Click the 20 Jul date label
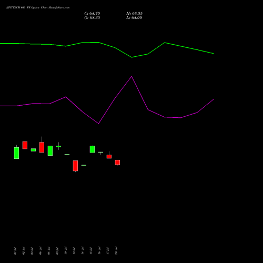 click(116, 250)
